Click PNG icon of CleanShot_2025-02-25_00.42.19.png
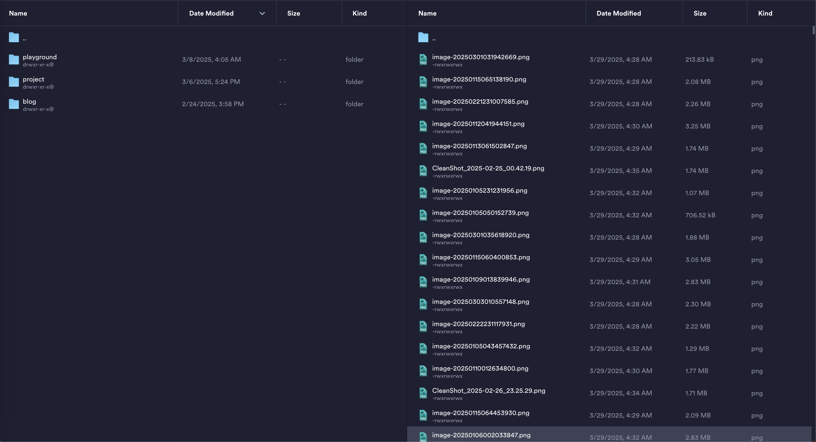 click(423, 171)
